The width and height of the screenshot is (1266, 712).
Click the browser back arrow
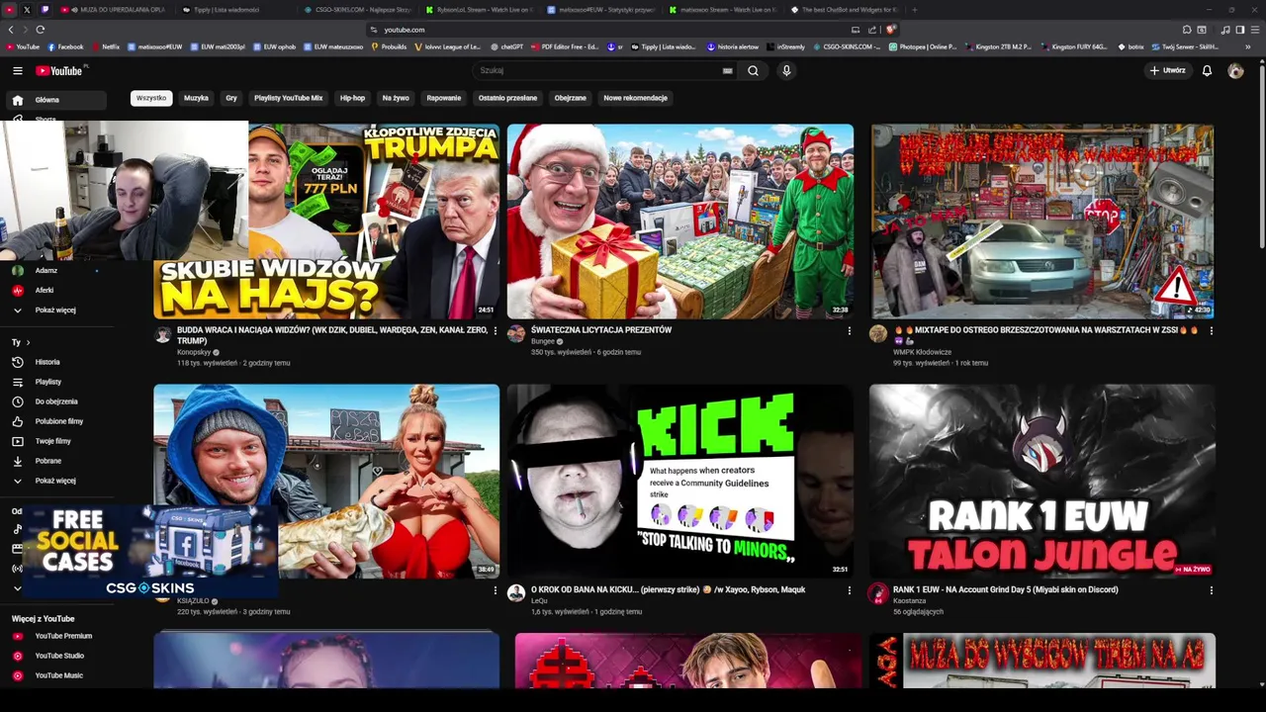coord(11,30)
